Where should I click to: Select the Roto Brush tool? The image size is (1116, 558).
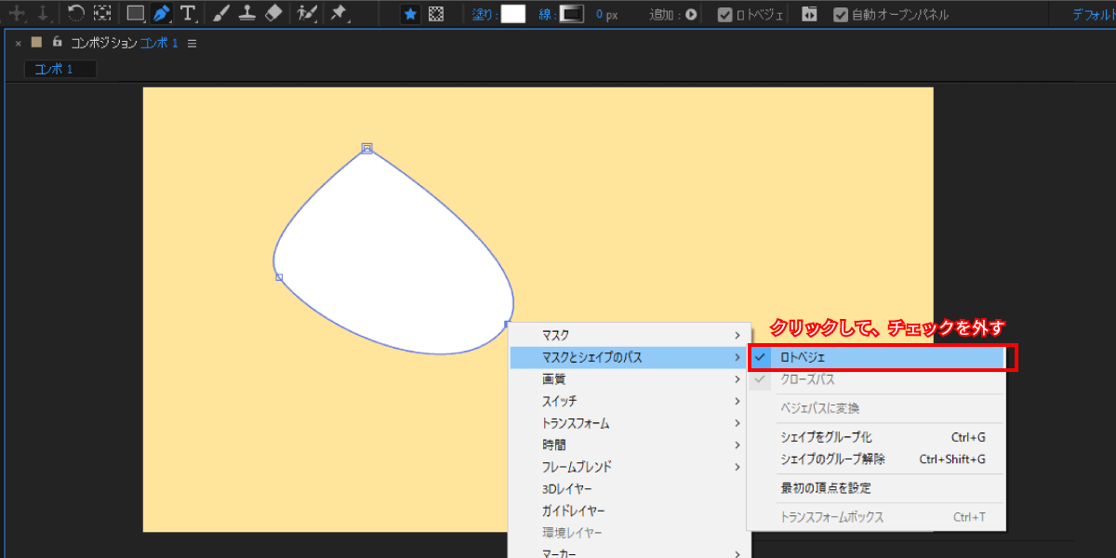(306, 14)
